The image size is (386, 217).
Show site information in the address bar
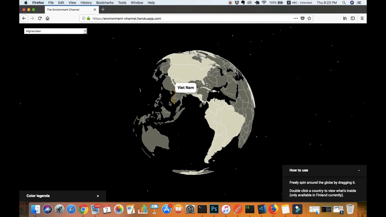(x=84, y=18)
